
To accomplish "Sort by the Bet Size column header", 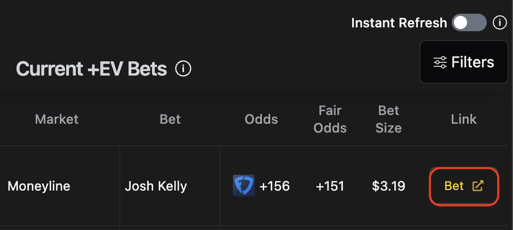I will coord(389,119).
